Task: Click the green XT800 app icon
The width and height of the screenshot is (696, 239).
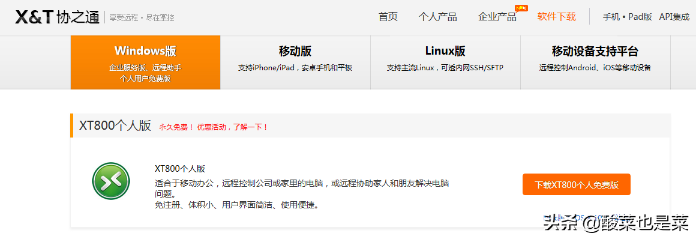Action: tap(111, 181)
